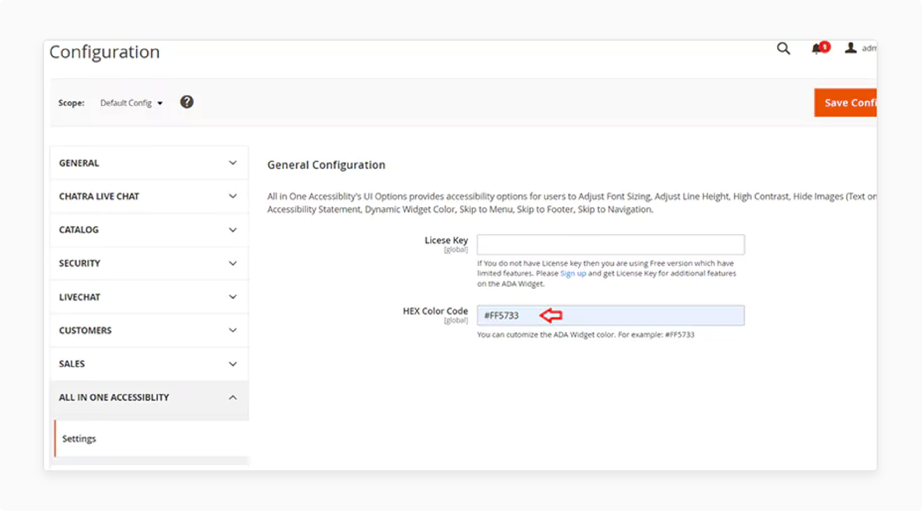Focus the Licese Key input field
922x511 pixels.
[x=611, y=244]
